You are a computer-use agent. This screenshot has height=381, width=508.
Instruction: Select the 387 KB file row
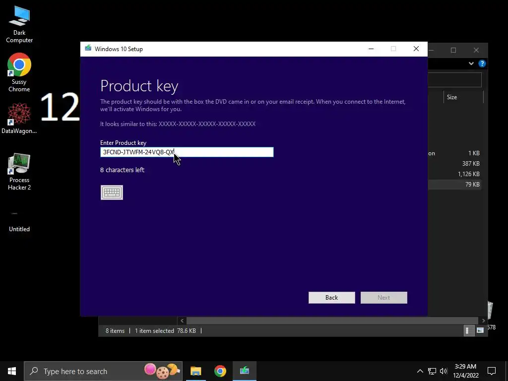454,164
